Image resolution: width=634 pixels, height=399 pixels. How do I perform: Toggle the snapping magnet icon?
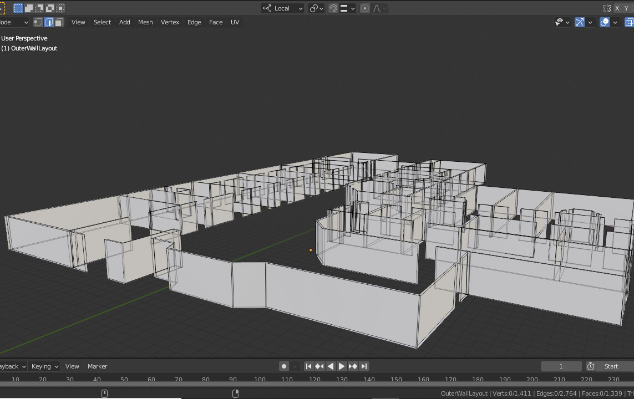pos(333,8)
